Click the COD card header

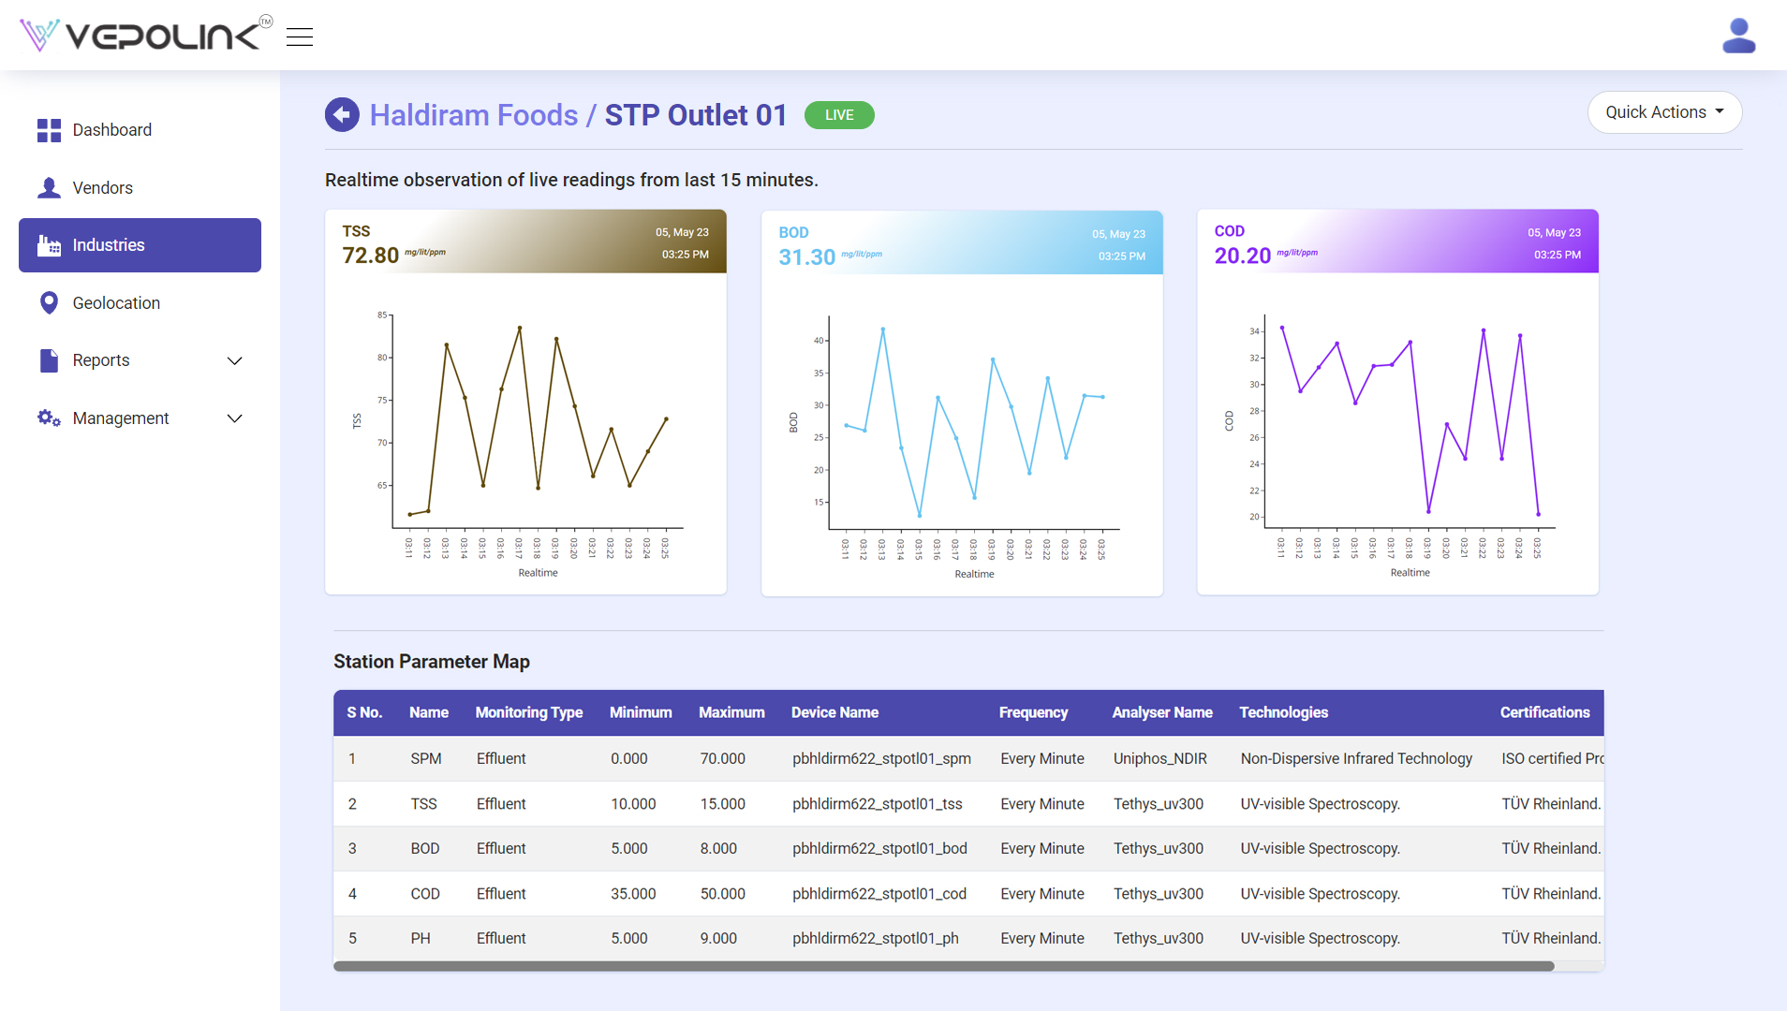(x=1397, y=242)
